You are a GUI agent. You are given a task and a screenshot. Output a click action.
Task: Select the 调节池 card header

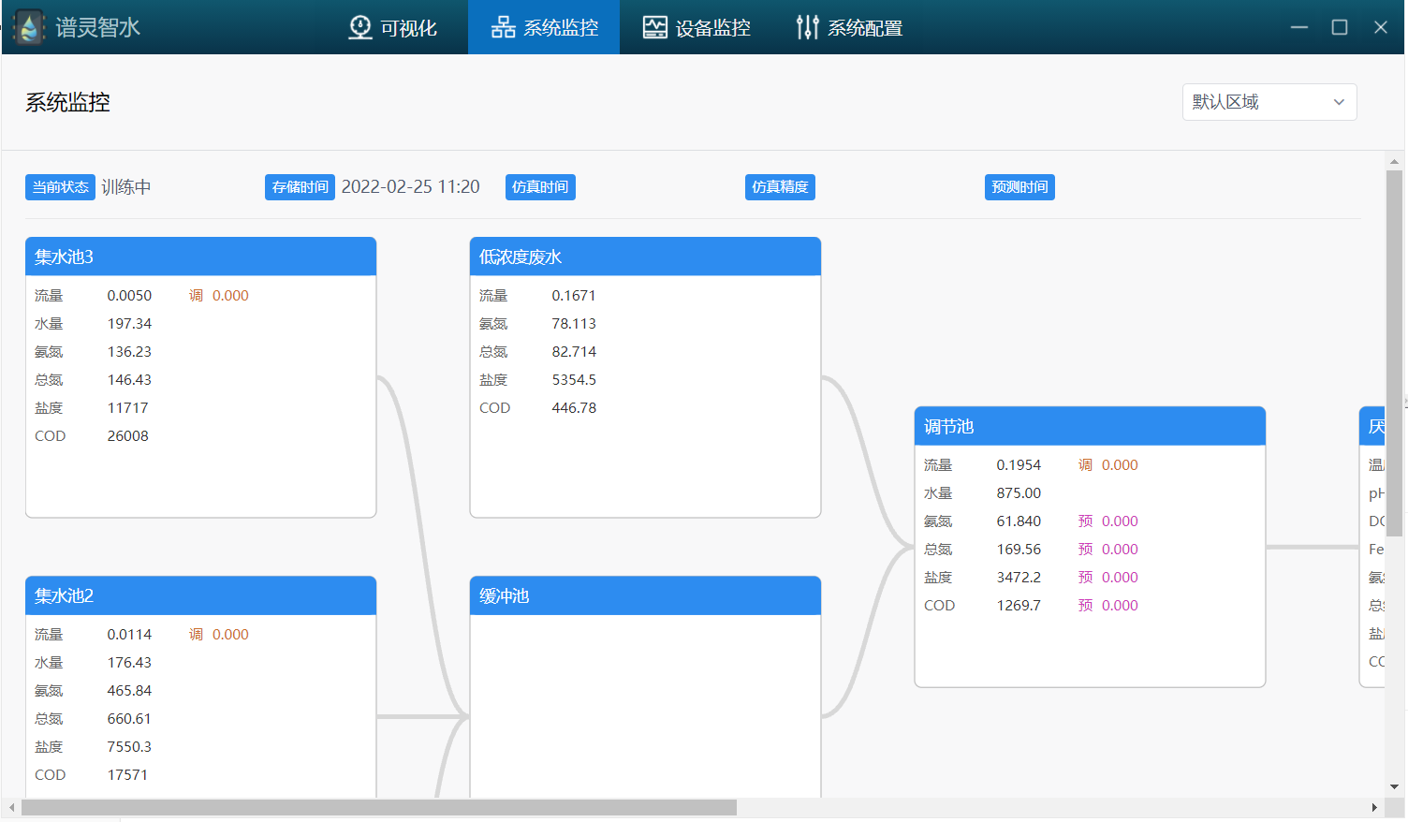1090,426
